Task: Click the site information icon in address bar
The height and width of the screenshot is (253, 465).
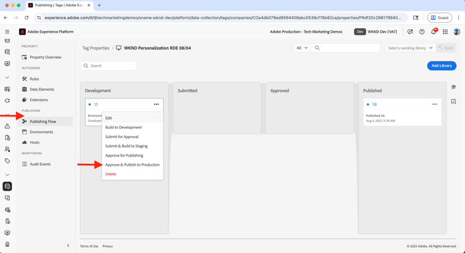Action: point(39,18)
